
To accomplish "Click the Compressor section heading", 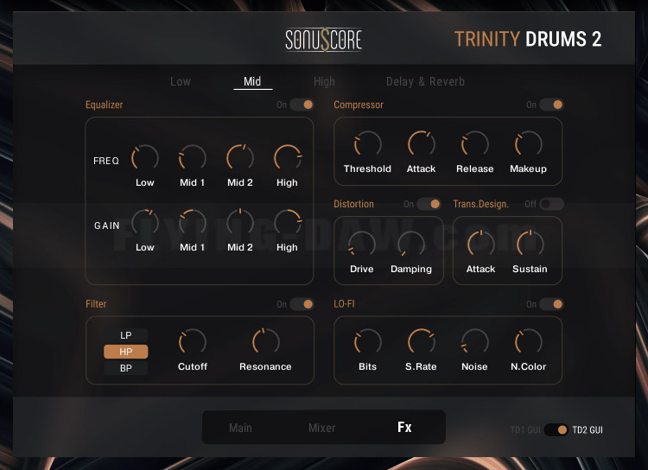I will [359, 105].
